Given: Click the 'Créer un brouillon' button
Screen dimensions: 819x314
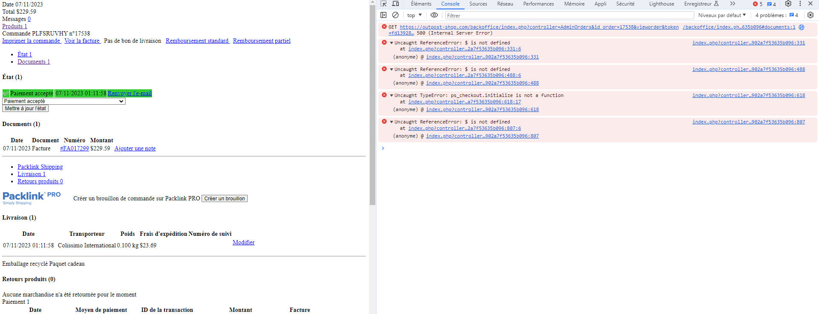Looking at the screenshot, I should (225, 199).
